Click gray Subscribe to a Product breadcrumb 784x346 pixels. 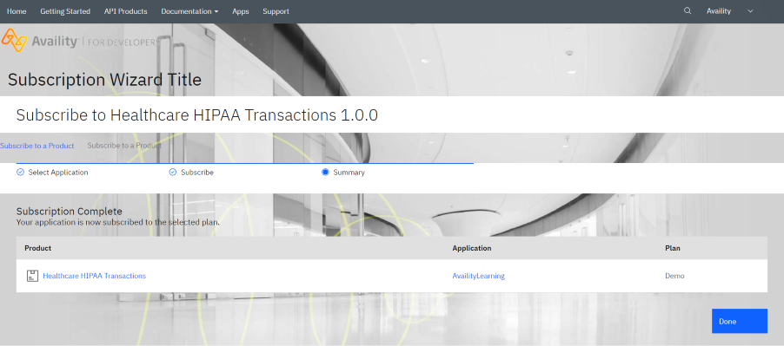(x=124, y=146)
